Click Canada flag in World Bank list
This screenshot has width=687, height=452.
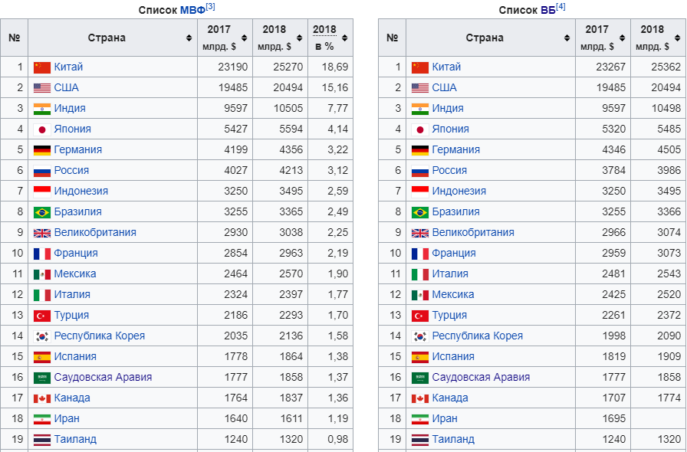(419, 398)
